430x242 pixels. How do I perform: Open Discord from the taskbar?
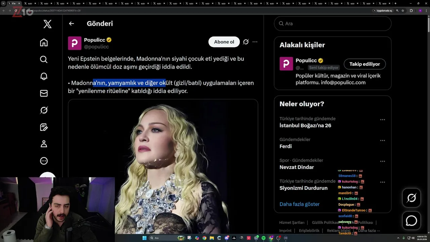pos(227,238)
